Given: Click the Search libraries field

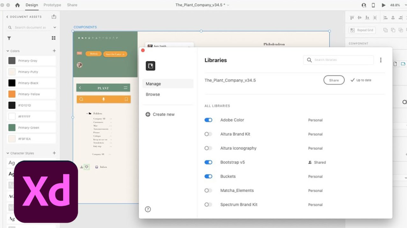Looking at the screenshot, I should (x=339, y=60).
